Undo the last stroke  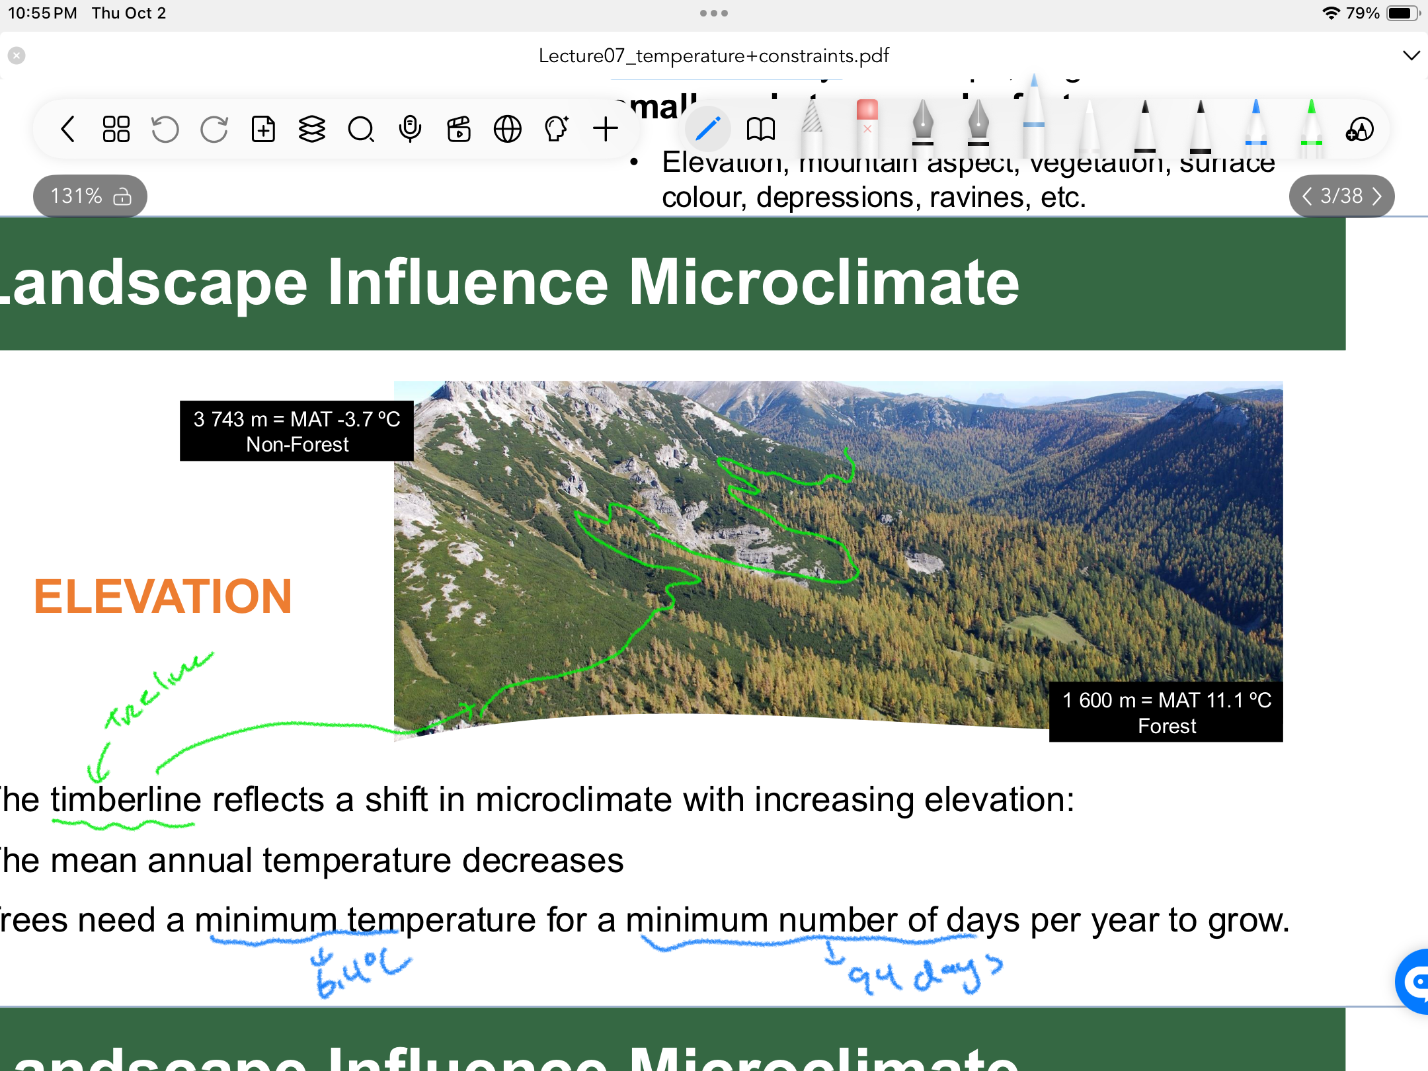click(165, 129)
